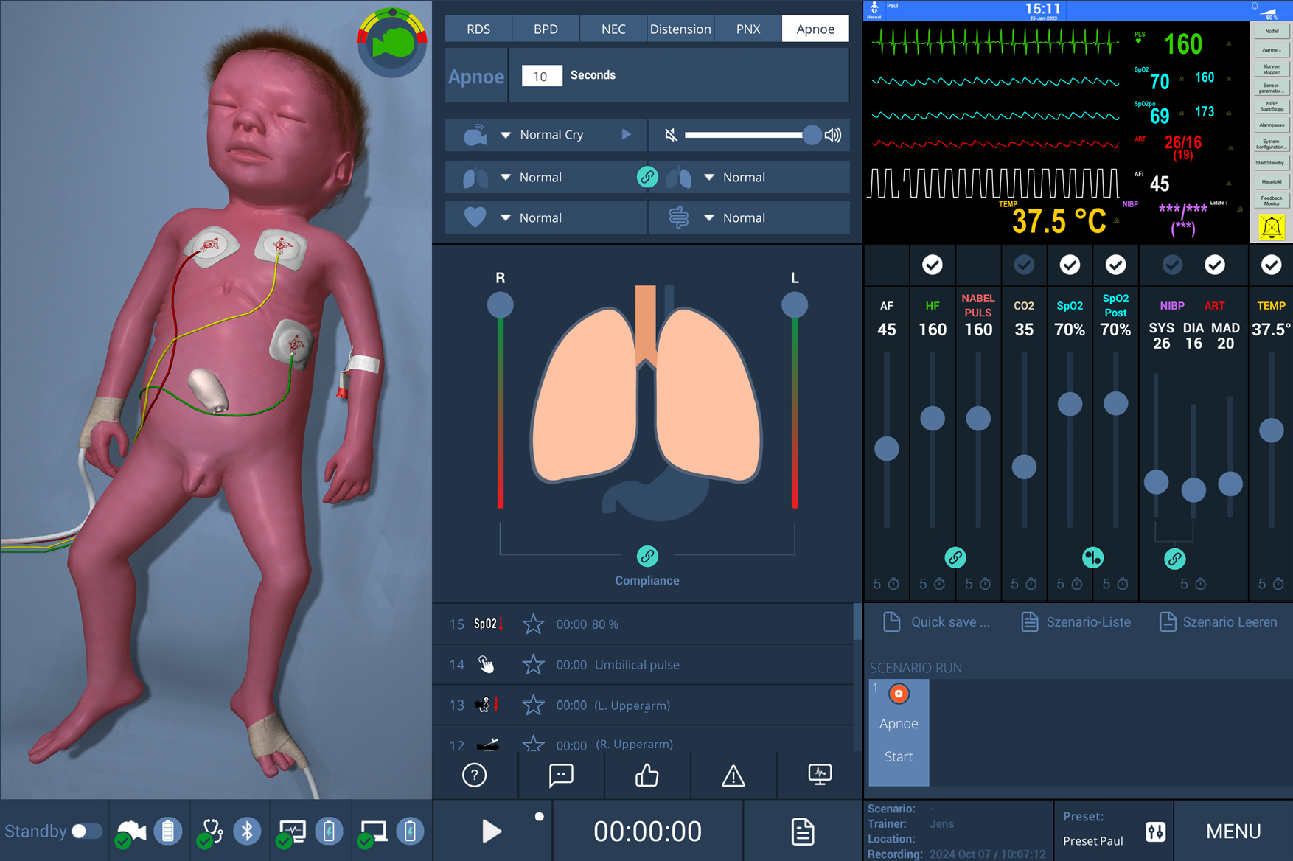Click the Compliance link icon
Screen dimensions: 1293x861
click(647, 556)
